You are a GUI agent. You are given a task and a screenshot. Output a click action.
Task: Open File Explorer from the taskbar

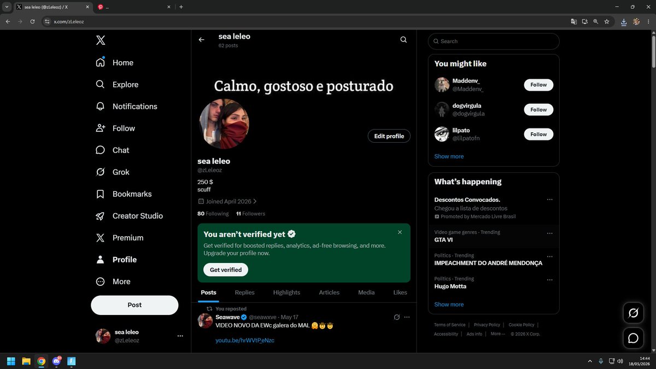[26, 361]
